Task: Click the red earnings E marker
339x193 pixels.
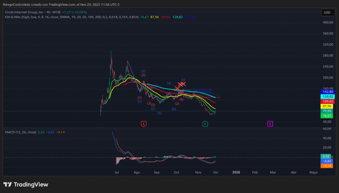Action: [x=143, y=124]
